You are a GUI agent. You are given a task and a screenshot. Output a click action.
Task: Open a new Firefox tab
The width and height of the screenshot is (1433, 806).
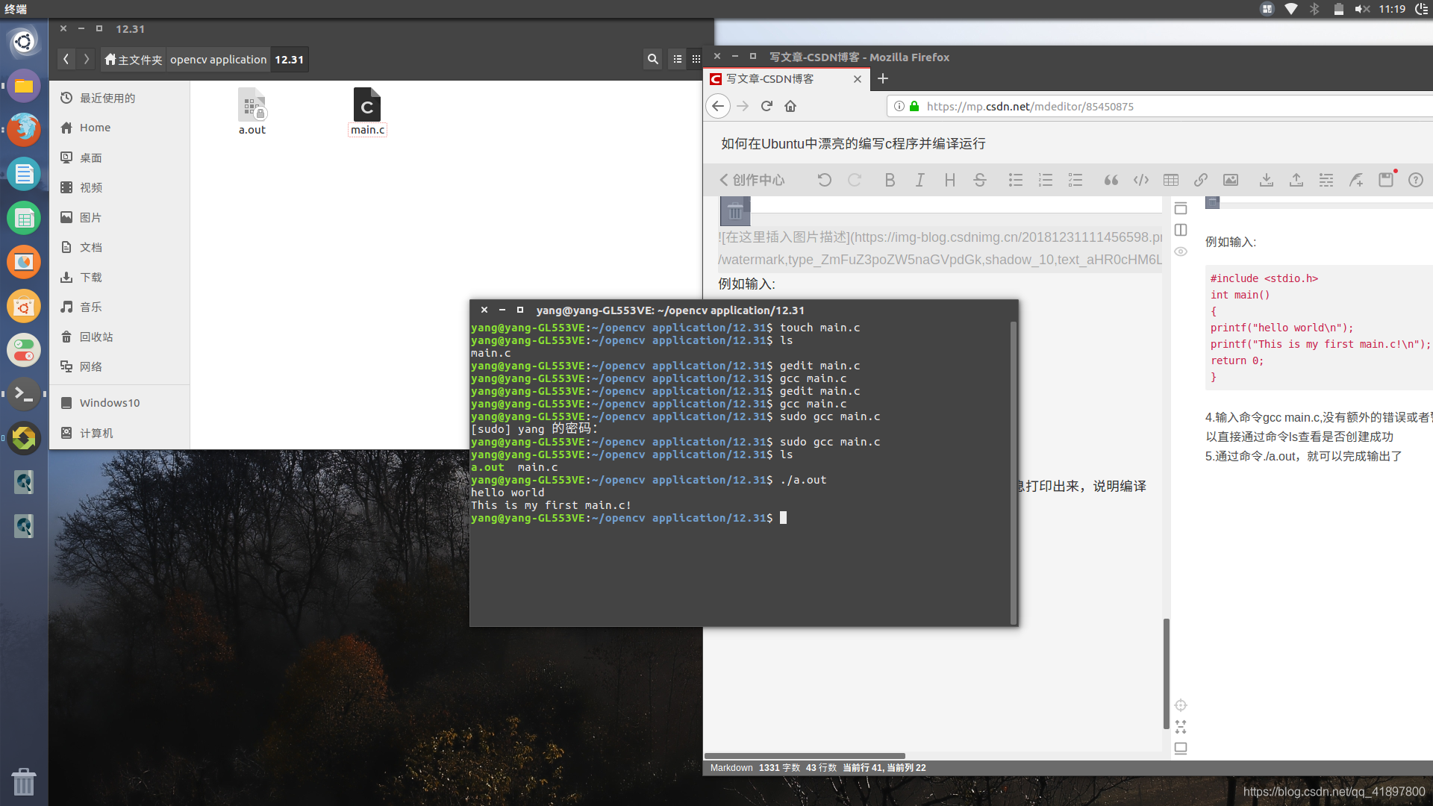coord(883,78)
